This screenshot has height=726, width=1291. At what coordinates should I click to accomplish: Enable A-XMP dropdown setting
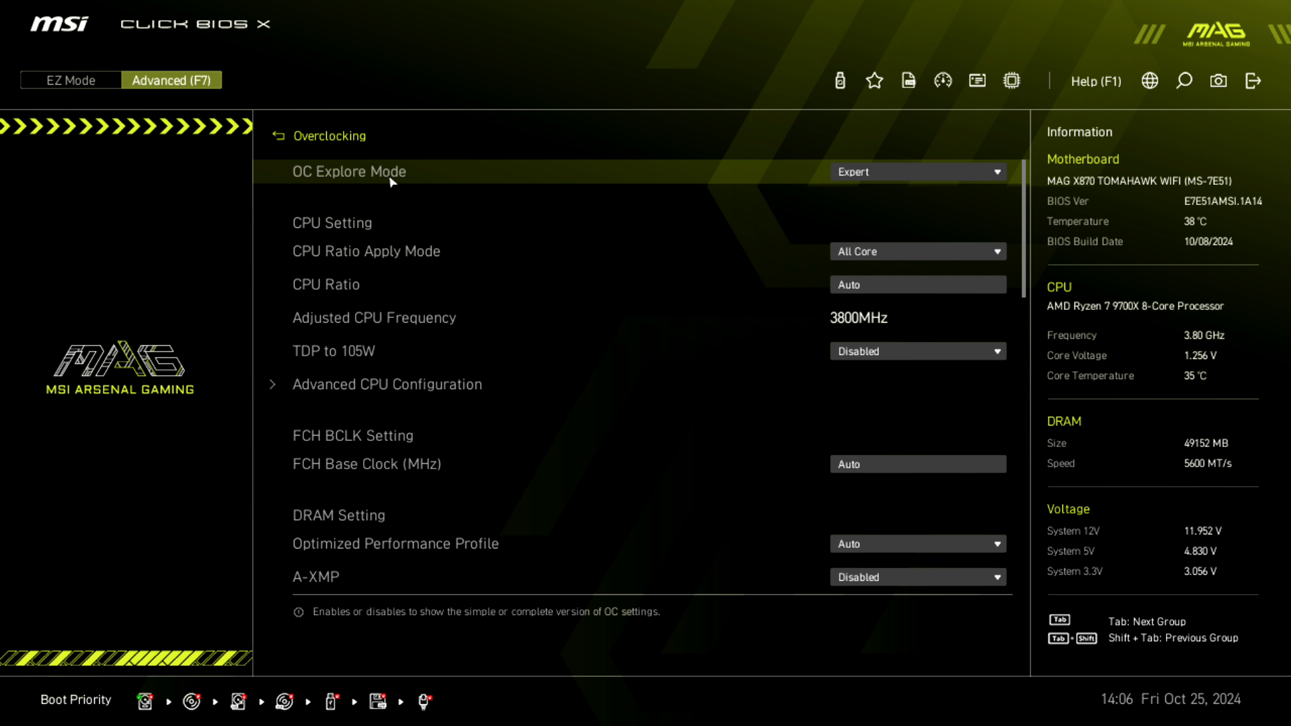tap(918, 577)
